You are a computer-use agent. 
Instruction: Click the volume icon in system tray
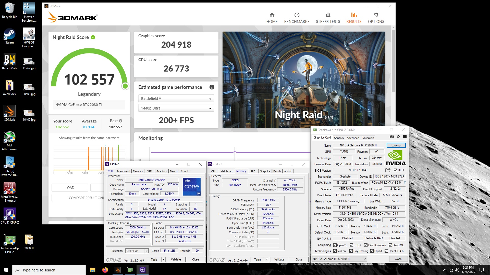(457, 270)
